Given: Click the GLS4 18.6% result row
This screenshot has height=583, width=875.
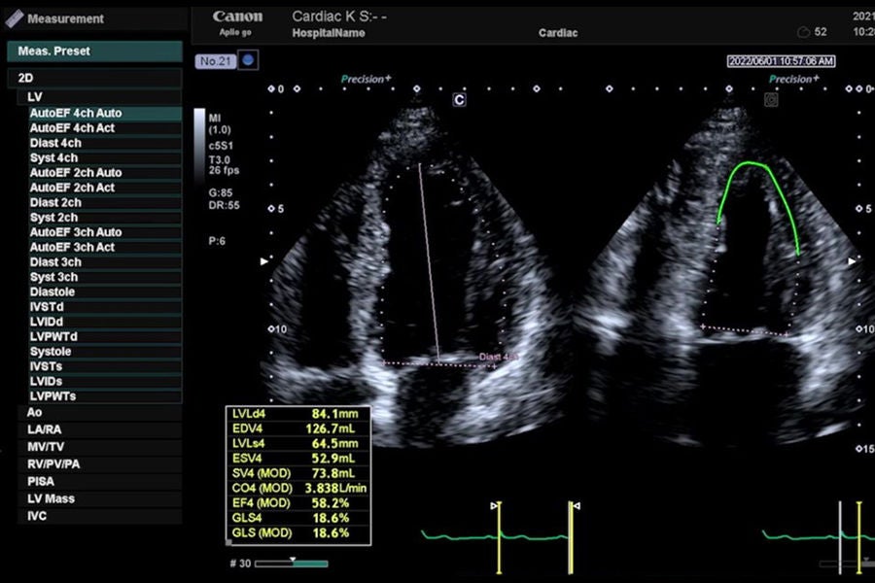Looking at the screenshot, I should [298, 518].
